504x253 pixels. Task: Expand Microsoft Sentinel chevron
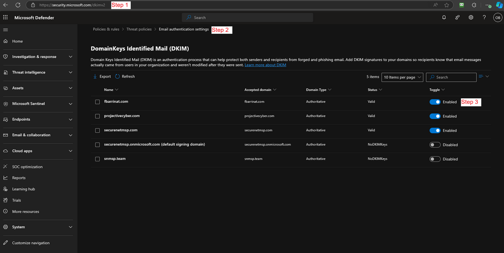coord(70,104)
